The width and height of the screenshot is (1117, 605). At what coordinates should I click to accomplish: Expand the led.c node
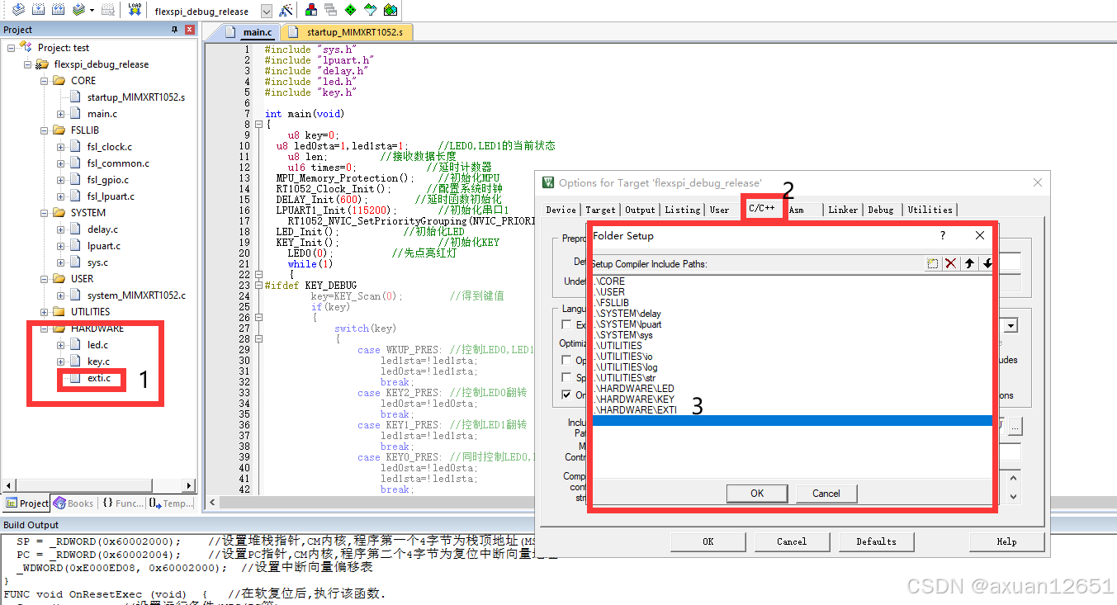pyautogui.click(x=61, y=345)
